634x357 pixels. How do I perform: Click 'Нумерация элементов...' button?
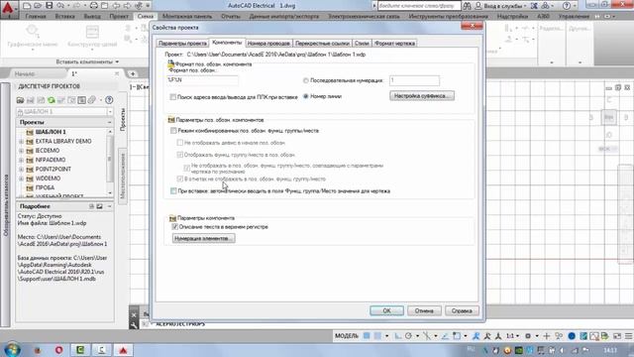(203, 238)
